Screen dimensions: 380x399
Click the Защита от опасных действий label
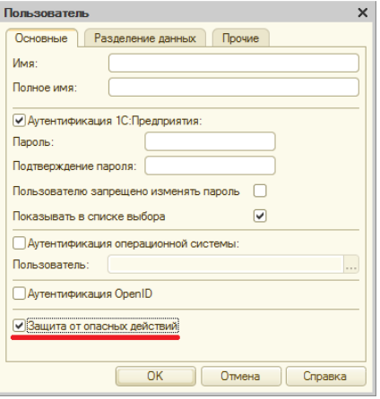(x=103, y=326)
